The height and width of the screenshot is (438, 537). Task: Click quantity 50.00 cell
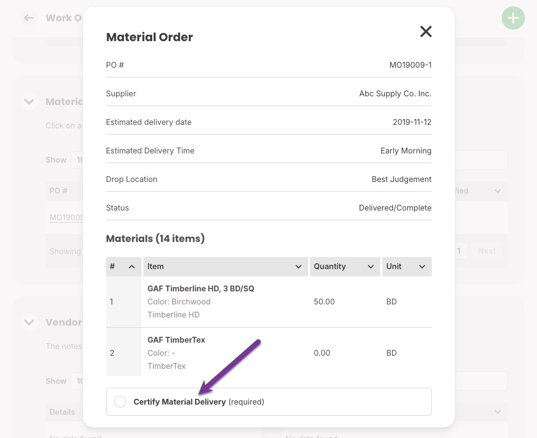point(324,302)
